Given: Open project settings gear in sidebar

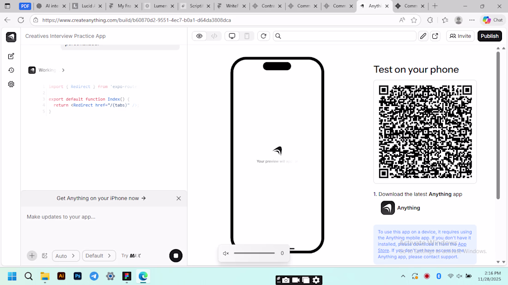Looking at the screenshot, I should (x=11, y=84).
